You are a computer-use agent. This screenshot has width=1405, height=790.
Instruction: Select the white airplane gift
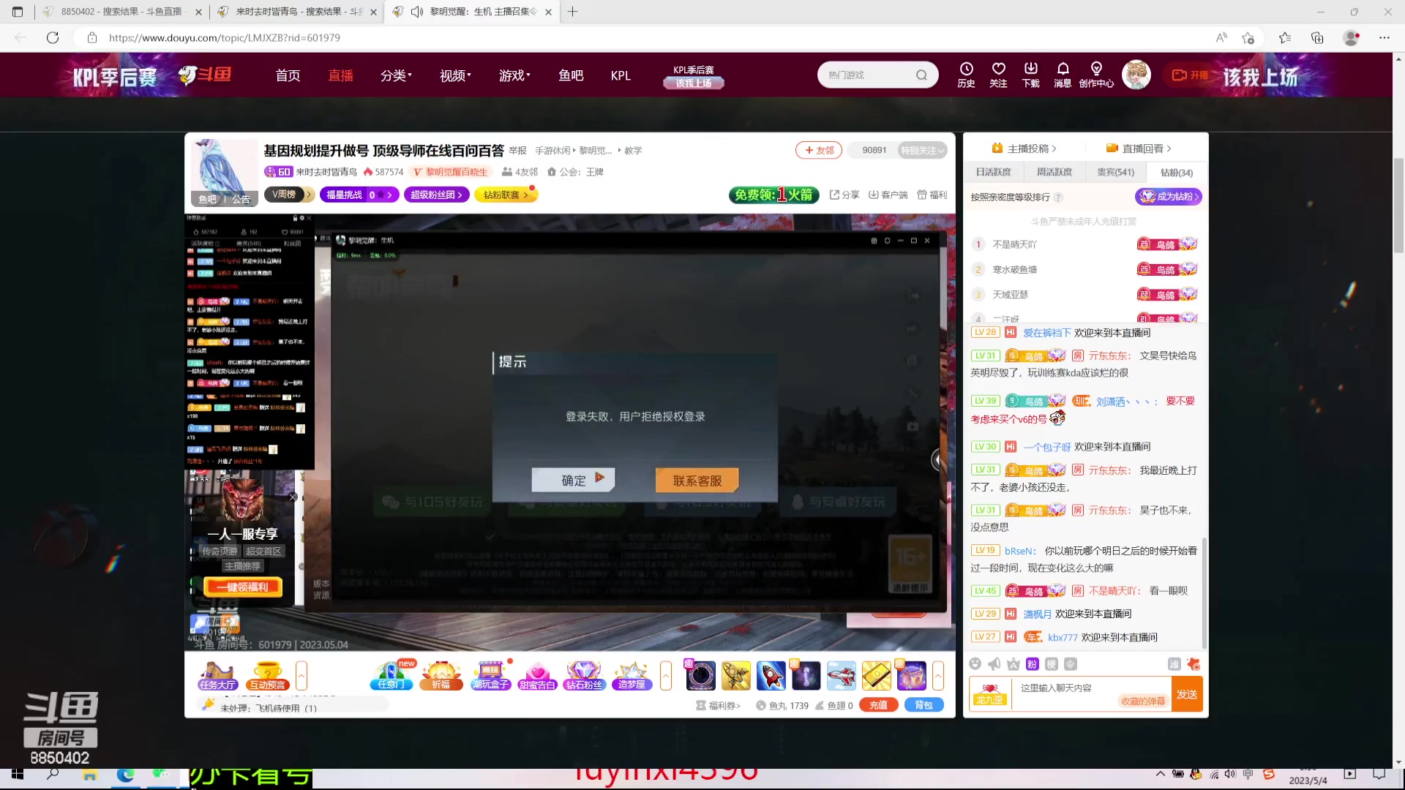coord(841,675)
